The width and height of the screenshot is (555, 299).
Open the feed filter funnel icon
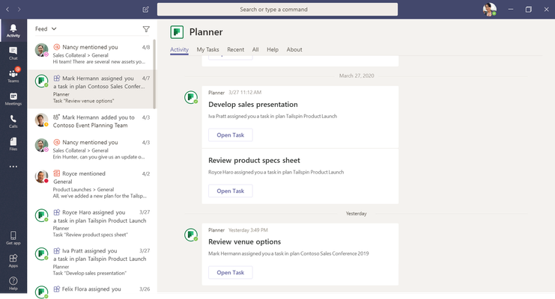tap(146, 29)
